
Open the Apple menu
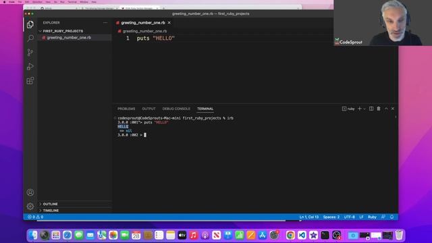pyautogui.click(x=4, y=2)
